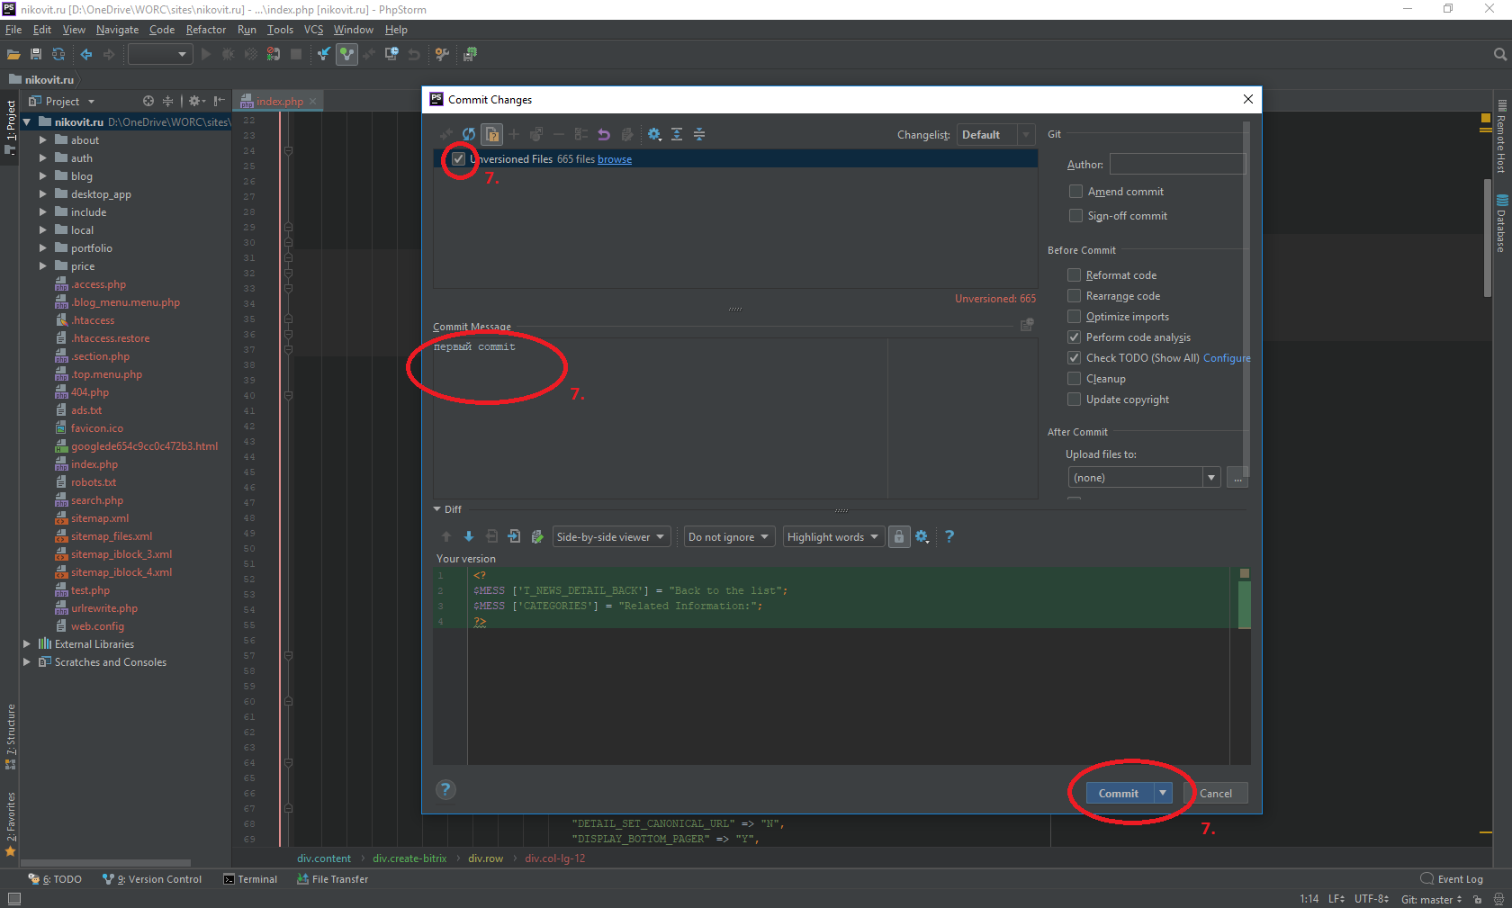Click the upload server ellipsis button
Viewport: 1512px width, 908px height.
[1237, 477]
